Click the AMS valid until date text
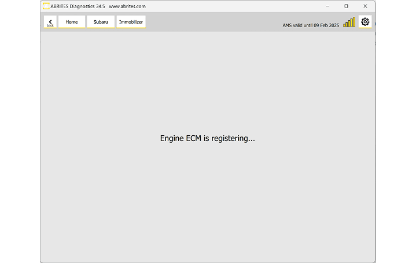Viewport: 416px width, 263px height. [x=310, y=25]
